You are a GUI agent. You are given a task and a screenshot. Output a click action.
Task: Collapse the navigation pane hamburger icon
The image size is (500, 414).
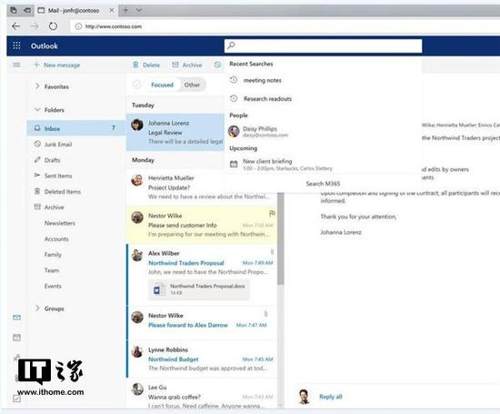pyautogui.click(x=16, y=65)
